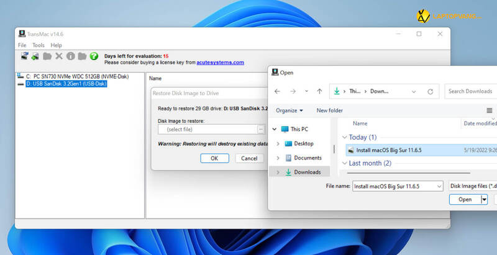Click the Name column header in TransMac
This screenshot has height=255, width=497.
[155, 78]
